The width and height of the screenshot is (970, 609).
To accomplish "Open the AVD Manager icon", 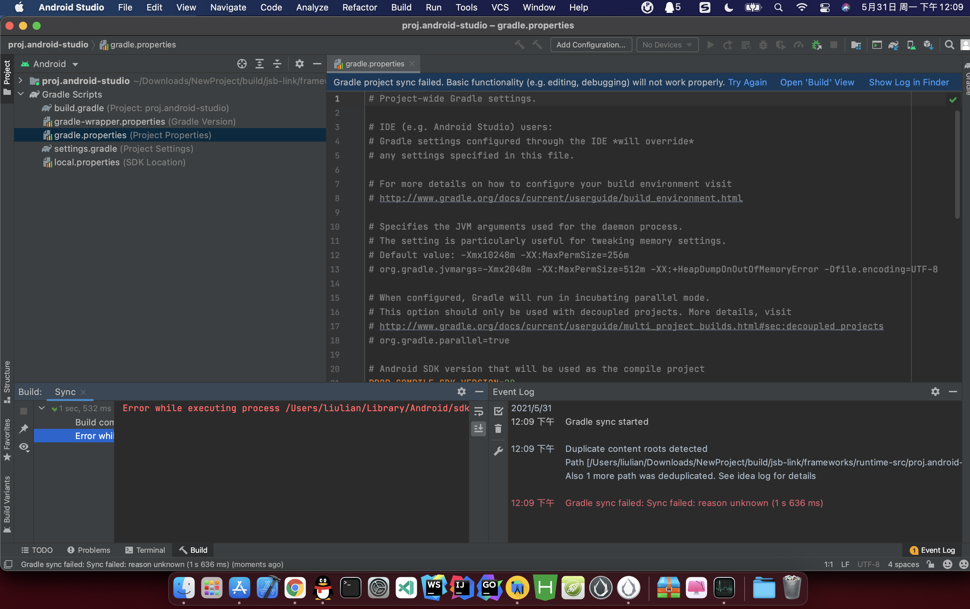I will [911, 45].
